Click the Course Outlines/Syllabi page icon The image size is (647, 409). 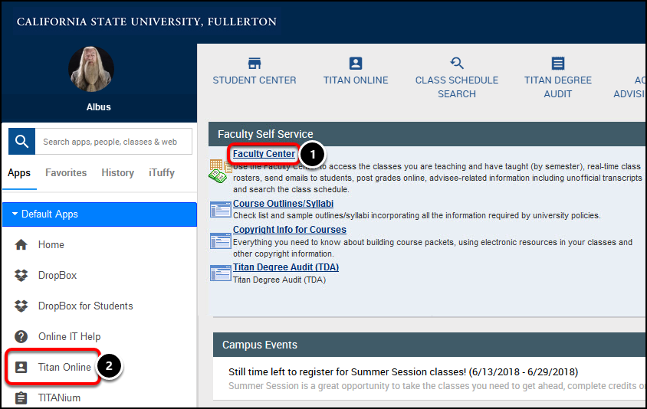click(x=220, y=209)
